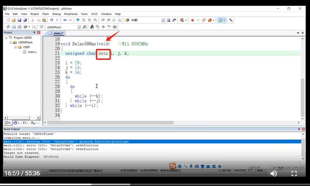Image resolution: width=310 pixels, height=186 pixels.
Task: Switch to the Templates panel tab
Action: pyautogui.click(x=35, y=123)
